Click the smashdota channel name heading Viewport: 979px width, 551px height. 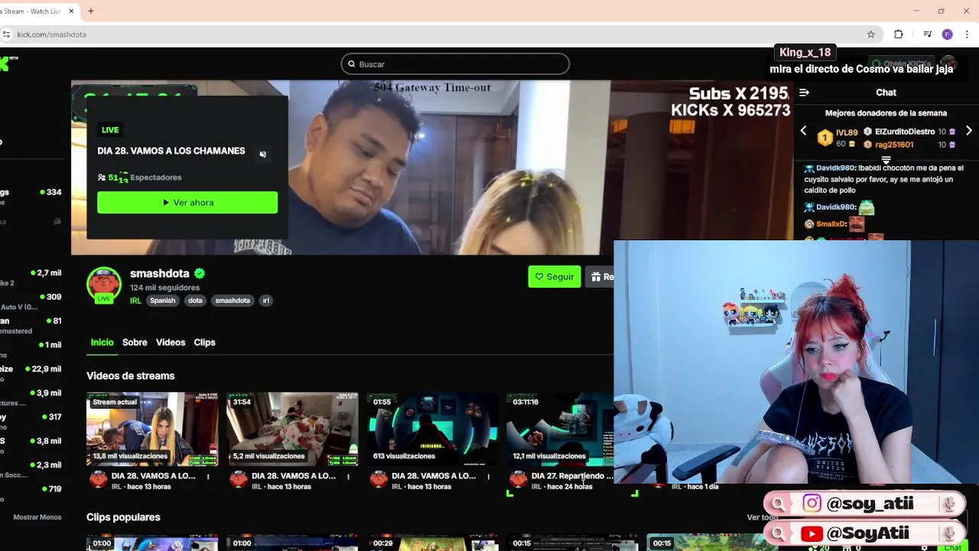pyautogui.click(x=160, y=273)
